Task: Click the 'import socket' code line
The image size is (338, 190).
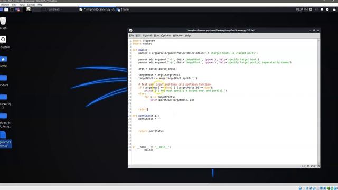Action: coord(142,44)
